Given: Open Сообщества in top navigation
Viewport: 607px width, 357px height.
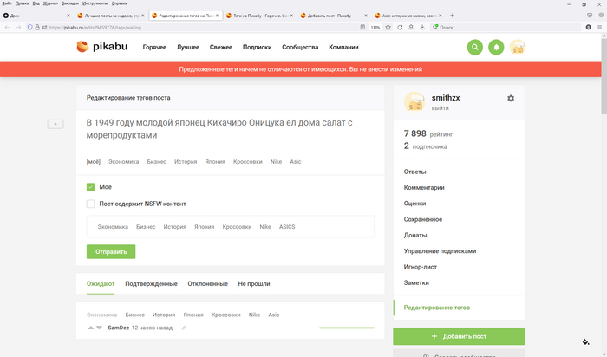Looking at the screenshot, I should point(300,47).
